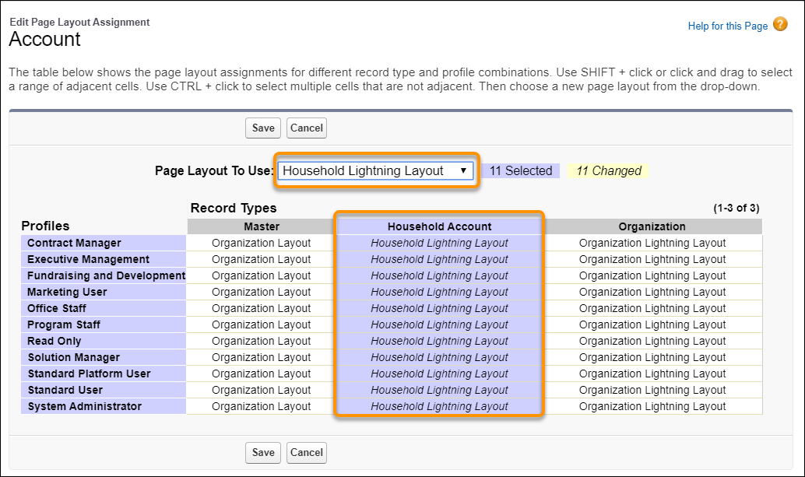Select the Marketing User Household Account cell
805x477 pixels.
(x=438, y=292)
